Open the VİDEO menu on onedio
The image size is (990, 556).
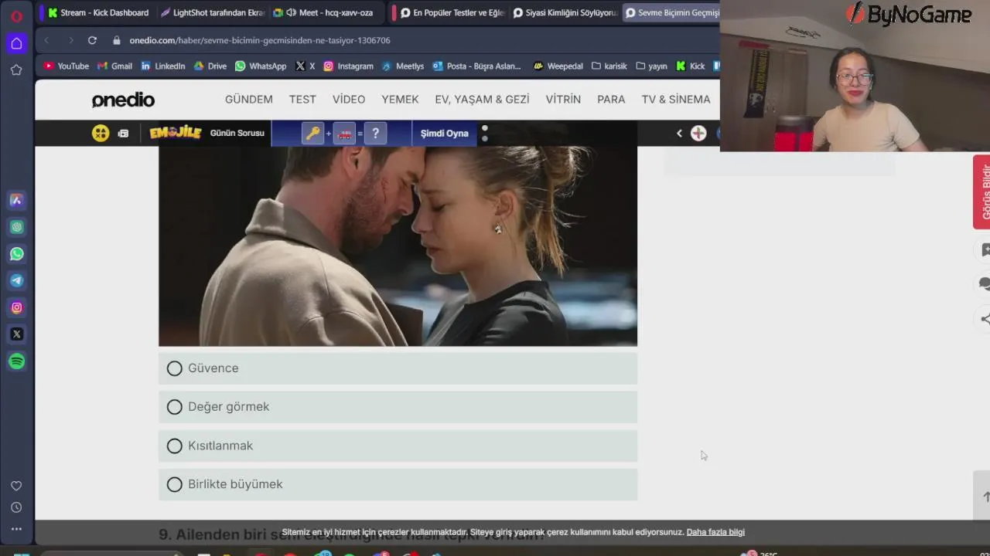tap(349, 100)
